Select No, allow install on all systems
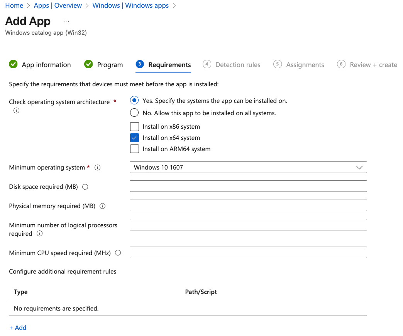This screenshot has height=336, width=403. coord(134,113)
